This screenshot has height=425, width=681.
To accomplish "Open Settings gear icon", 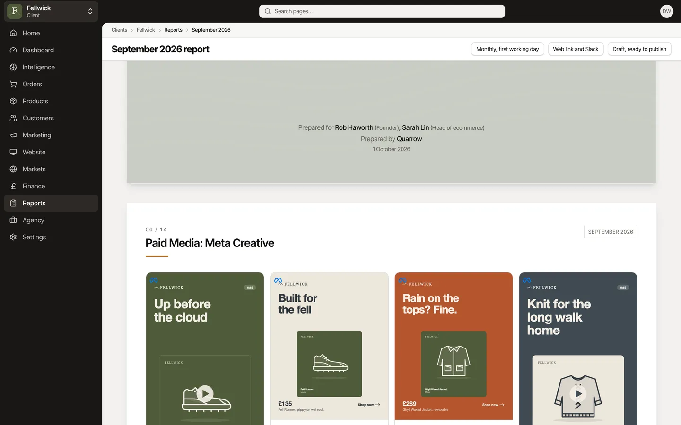I will coord(13,237).
